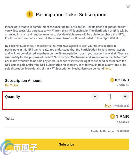Click the BNB coin icon beside Total
This screenshot has height=155, width=136.
(113, 116)
